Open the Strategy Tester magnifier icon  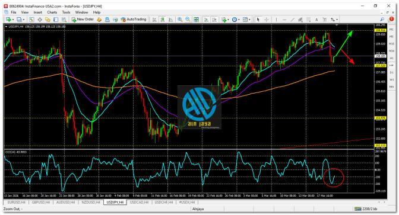64,20
